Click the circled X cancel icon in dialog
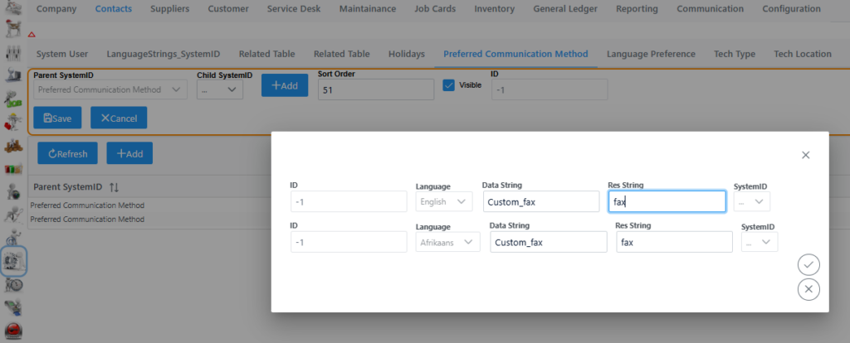Image resolution: width=850 pixels, height=343 pixels. 808,288
